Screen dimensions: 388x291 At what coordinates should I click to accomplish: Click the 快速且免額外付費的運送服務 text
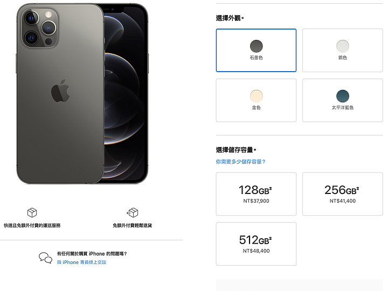point(32,225)
